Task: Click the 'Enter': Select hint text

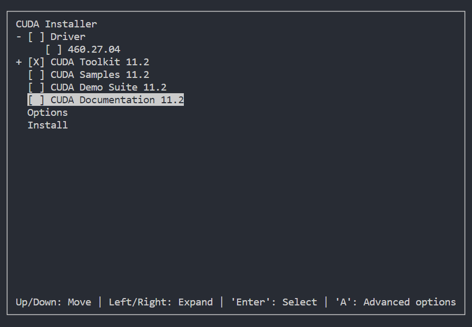Action: click(x=274, y=302)
